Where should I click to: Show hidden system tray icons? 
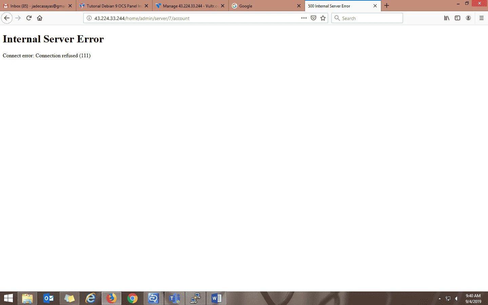pos(440,299)
